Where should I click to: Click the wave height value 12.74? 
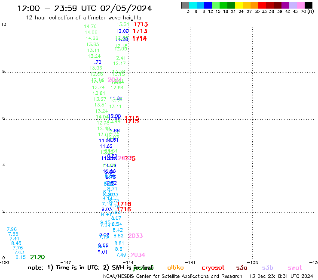[x=98, y=87]
